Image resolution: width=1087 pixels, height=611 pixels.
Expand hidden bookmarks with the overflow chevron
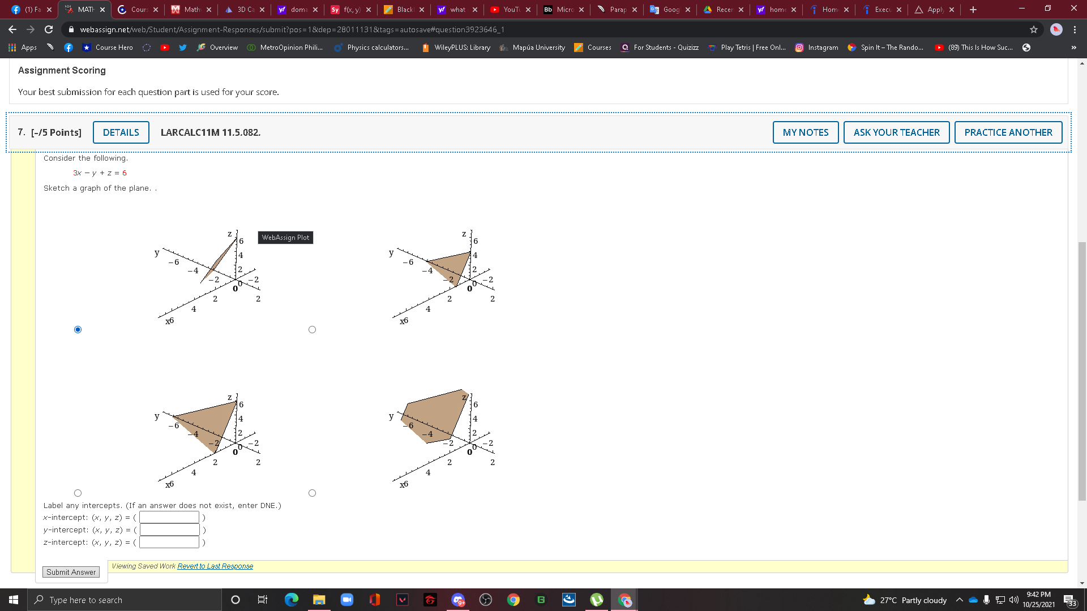1074,48
